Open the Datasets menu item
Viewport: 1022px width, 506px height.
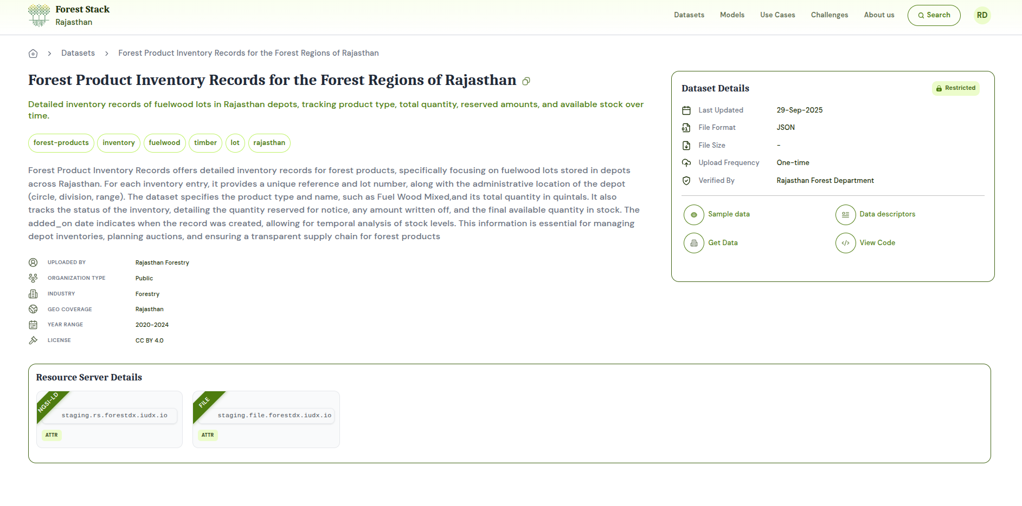pyautogui.click(x=689, y=15)
